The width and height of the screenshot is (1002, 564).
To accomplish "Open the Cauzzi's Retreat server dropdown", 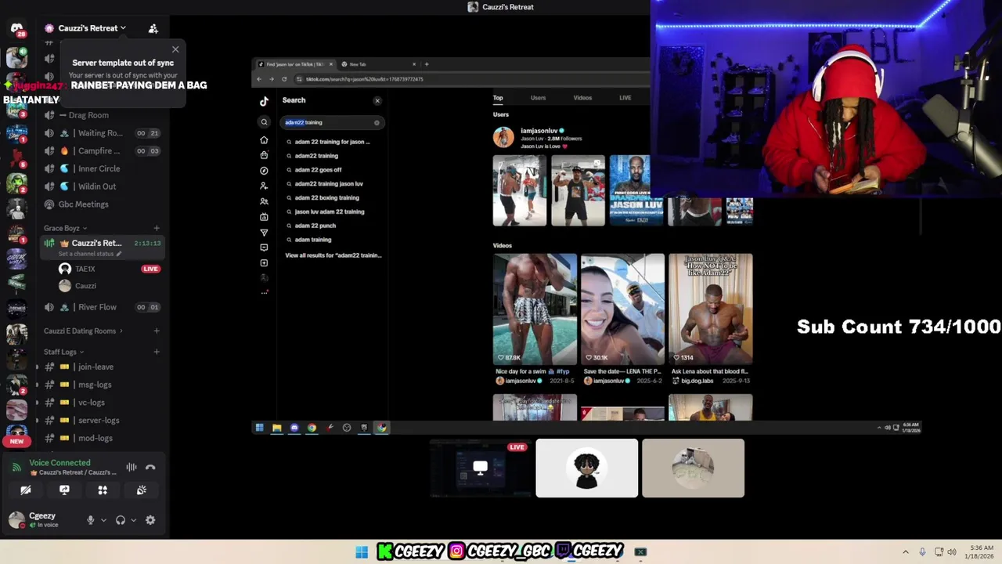I will (92, 28).
